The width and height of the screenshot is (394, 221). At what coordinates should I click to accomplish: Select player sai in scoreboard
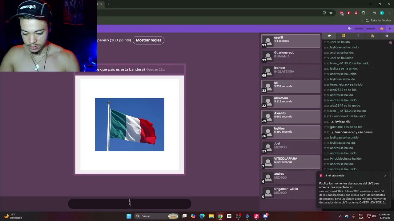291,87
